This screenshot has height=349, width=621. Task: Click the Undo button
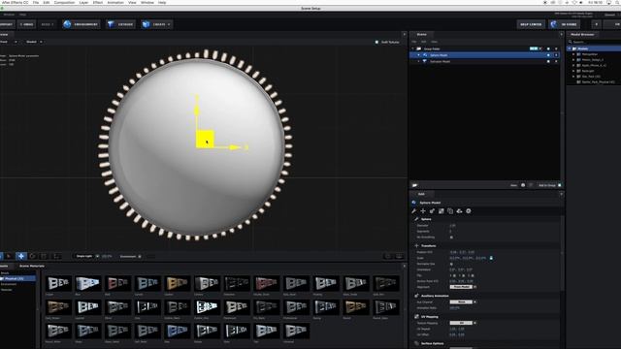(x=26, y=24)
